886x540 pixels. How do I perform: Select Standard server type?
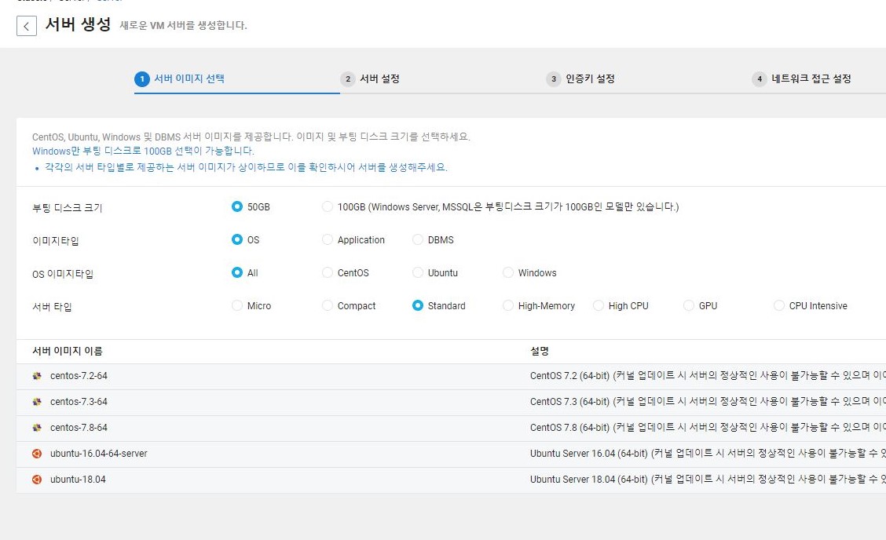point(418,305)
